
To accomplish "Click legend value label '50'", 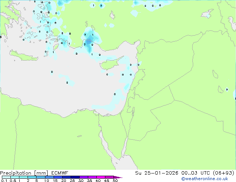I will [x=115, y=181].
